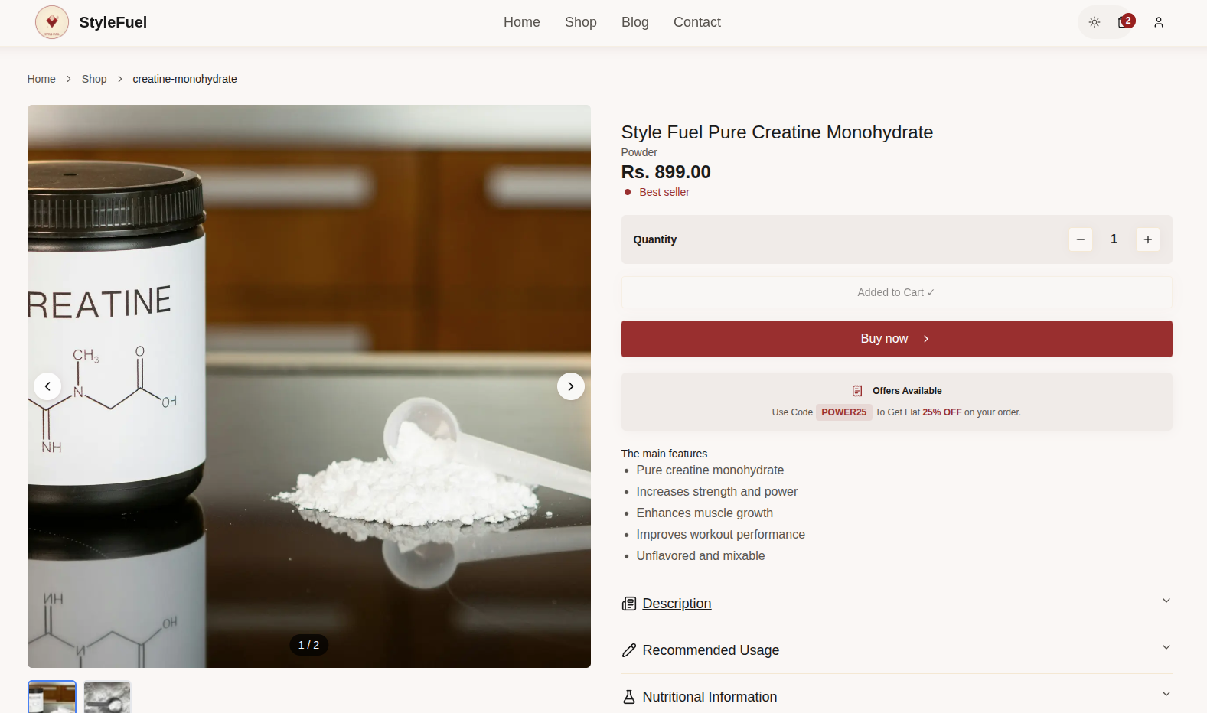This screenshot has width=1207, height=713.
Task: Click the Offers Available receipt icon
Action: click(x=857, y=391)
